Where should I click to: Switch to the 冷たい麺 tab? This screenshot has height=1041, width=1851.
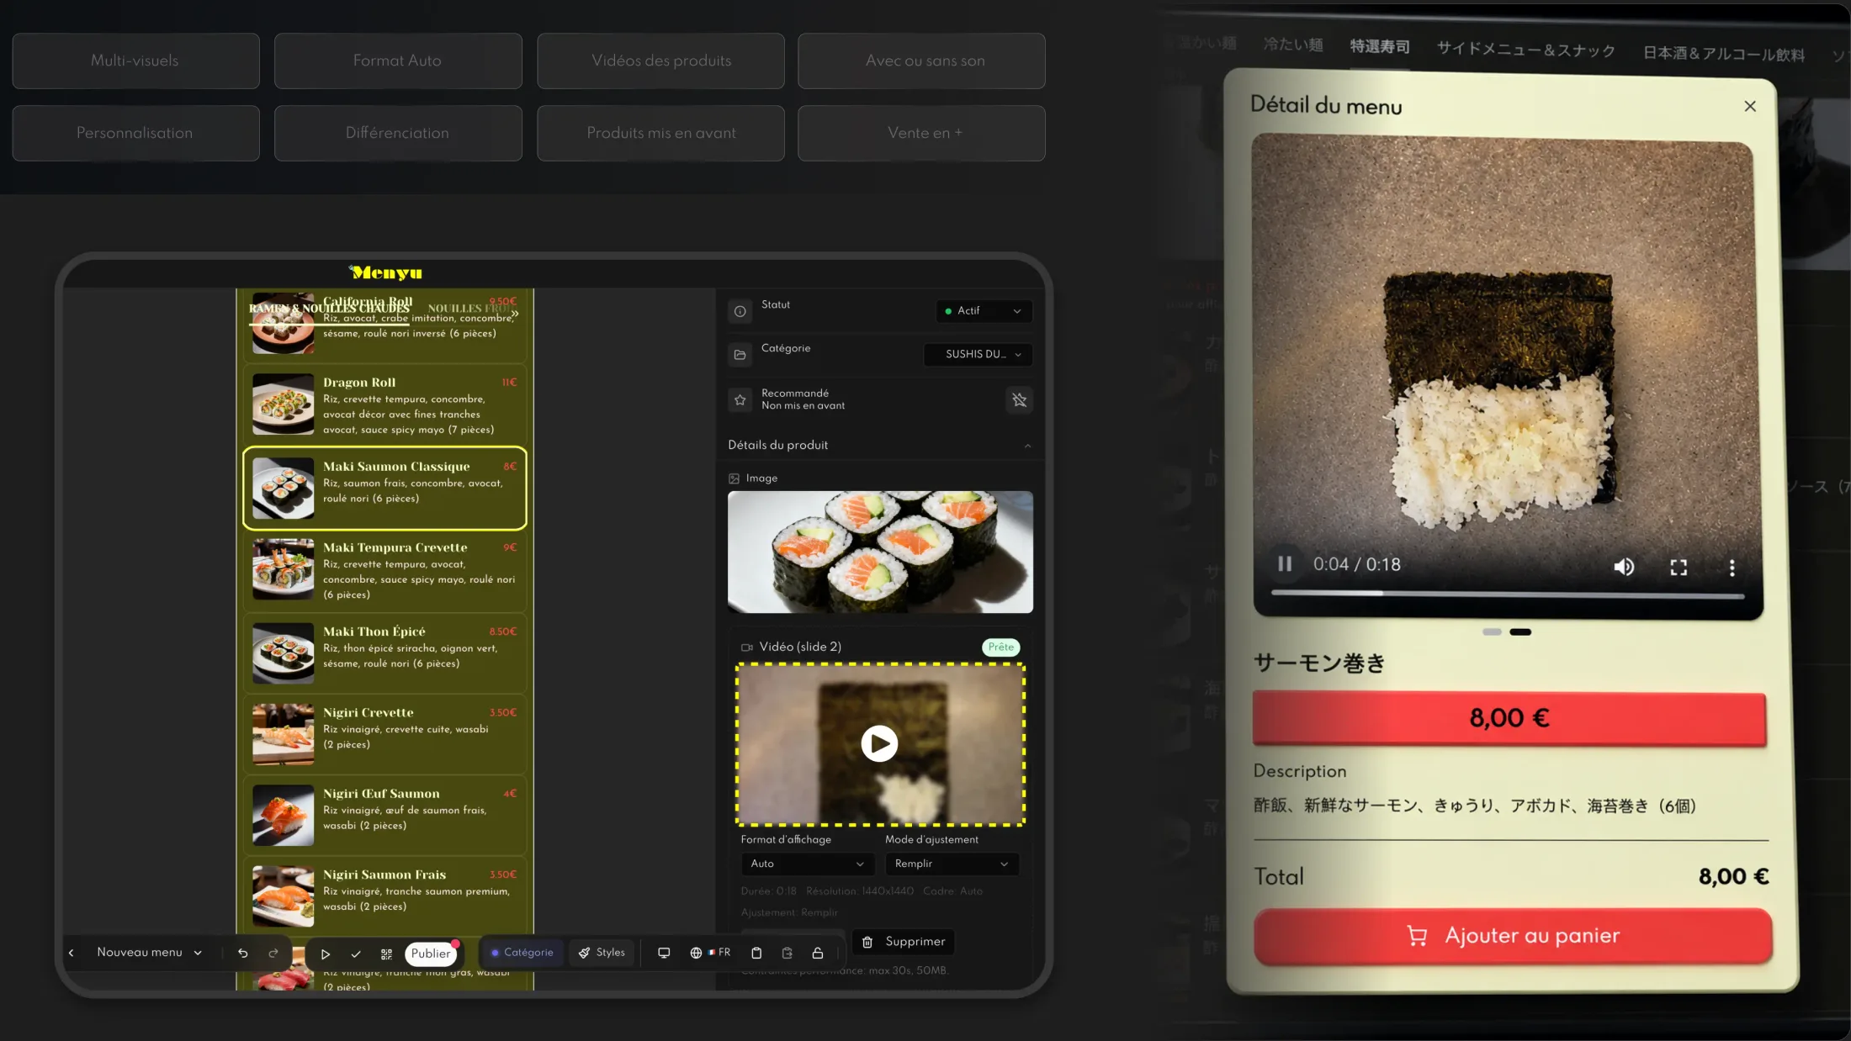(x=1293, y=45)
